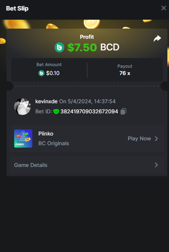Click the Bet ID number
The image size is (169, 252).
tap(89, 111)
